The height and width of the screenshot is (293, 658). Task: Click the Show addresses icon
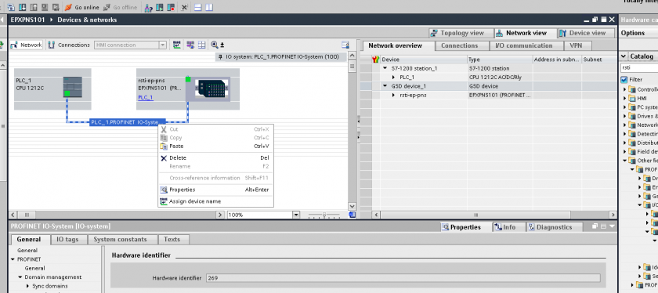190,45
